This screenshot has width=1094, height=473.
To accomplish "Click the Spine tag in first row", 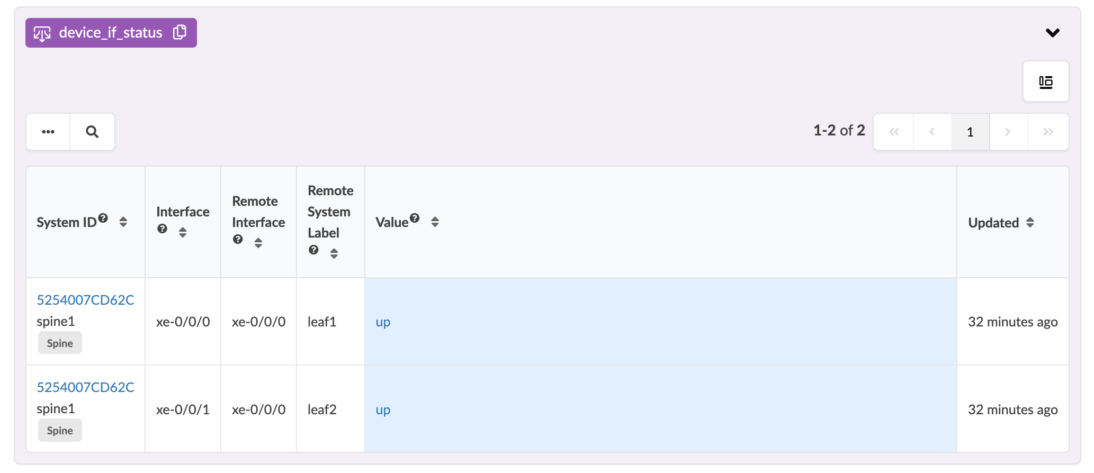I will pyautogui.click(x=60, y=343).
